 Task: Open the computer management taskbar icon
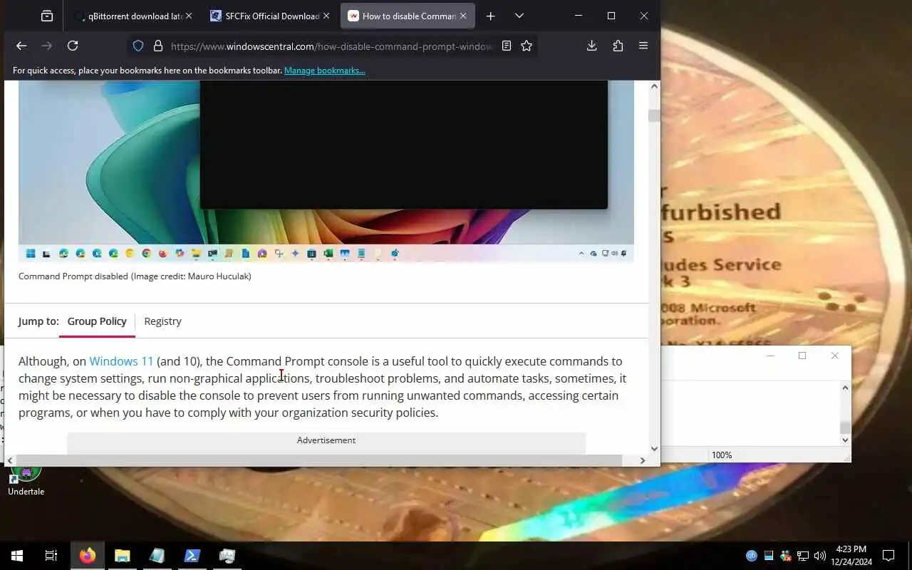[x=227, y=556]
